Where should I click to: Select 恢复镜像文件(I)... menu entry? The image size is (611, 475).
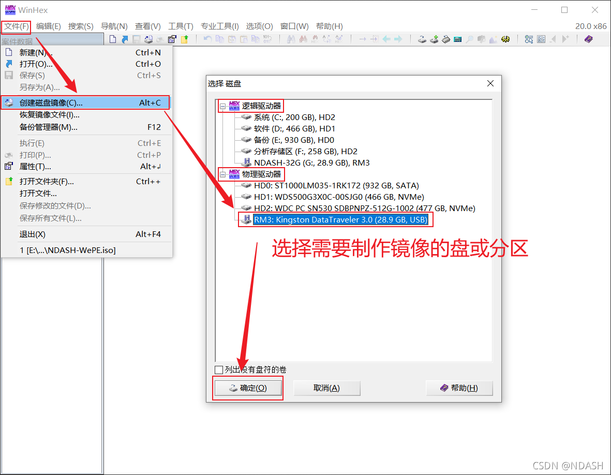click(86, 115)
